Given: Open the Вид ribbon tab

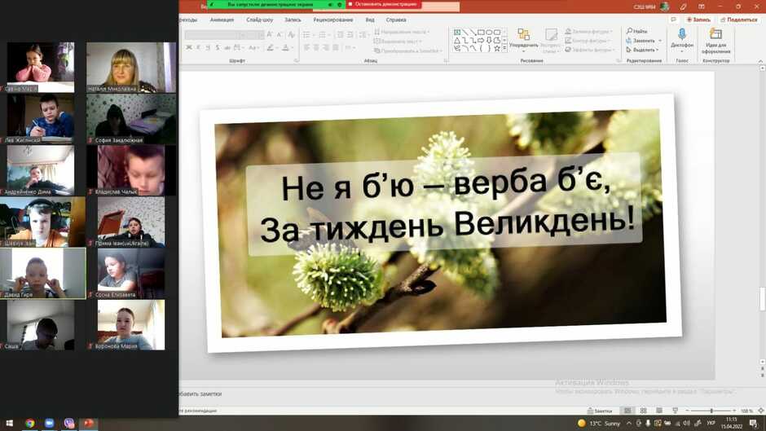Looking at the screenshot, I should 370,20.
